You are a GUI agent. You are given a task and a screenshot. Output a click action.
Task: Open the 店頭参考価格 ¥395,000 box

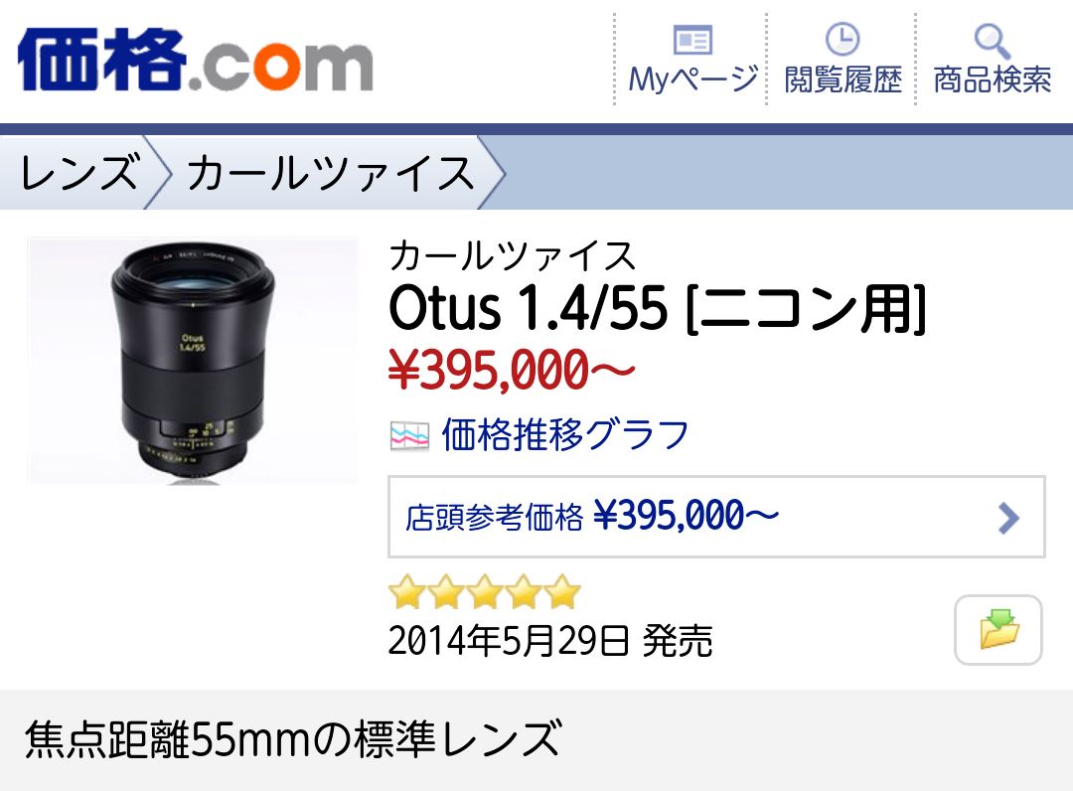(x=716, y=517)
